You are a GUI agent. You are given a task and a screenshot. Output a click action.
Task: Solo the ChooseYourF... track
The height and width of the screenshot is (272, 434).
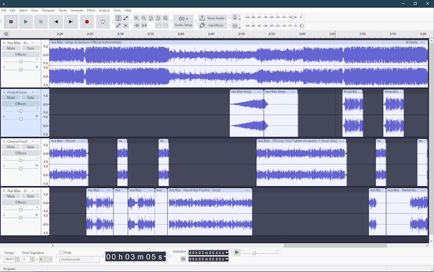(31, 147)
